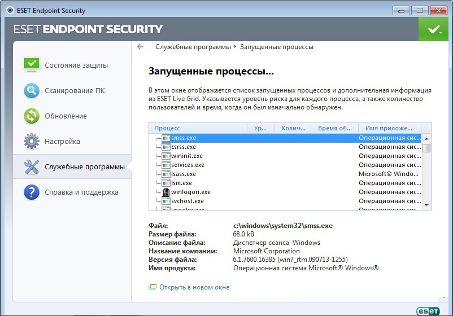Click 'Открыть в новом окне' link

pos(194,287)
